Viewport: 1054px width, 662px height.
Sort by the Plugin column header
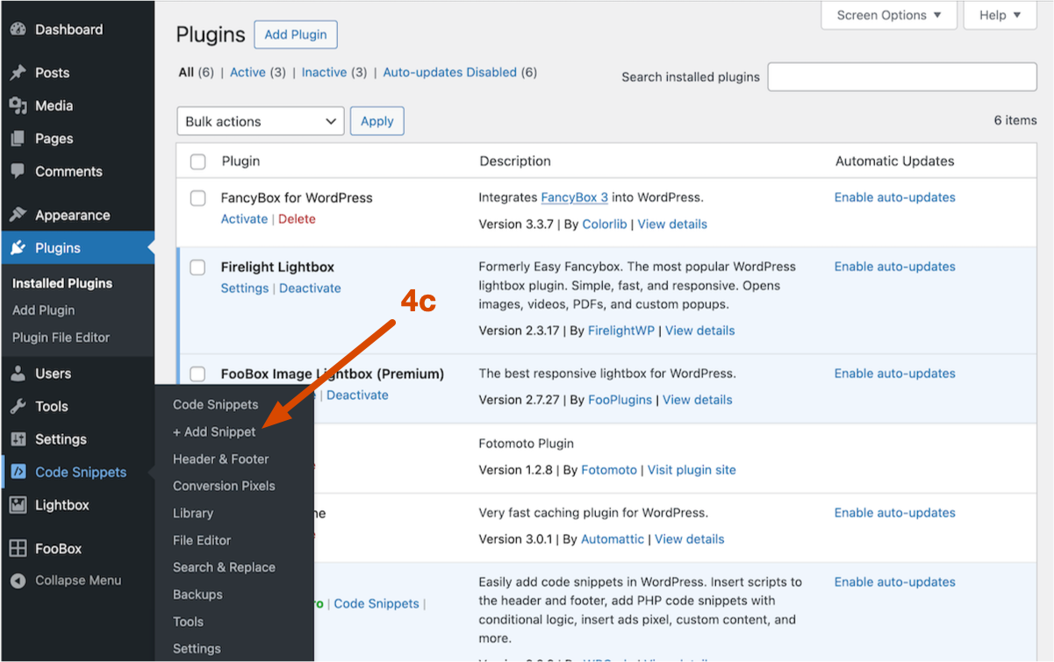[x=240, y=161]
